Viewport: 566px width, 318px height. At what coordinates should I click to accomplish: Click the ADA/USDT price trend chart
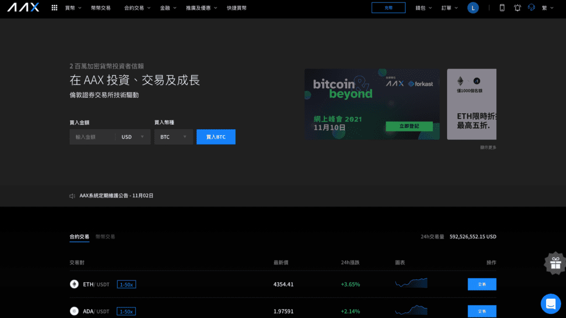[x=411, y=310]
